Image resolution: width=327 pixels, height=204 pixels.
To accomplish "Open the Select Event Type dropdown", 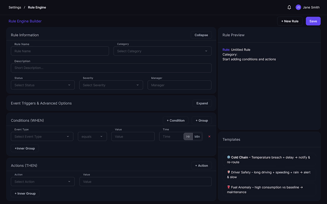I will pos(42,136).
